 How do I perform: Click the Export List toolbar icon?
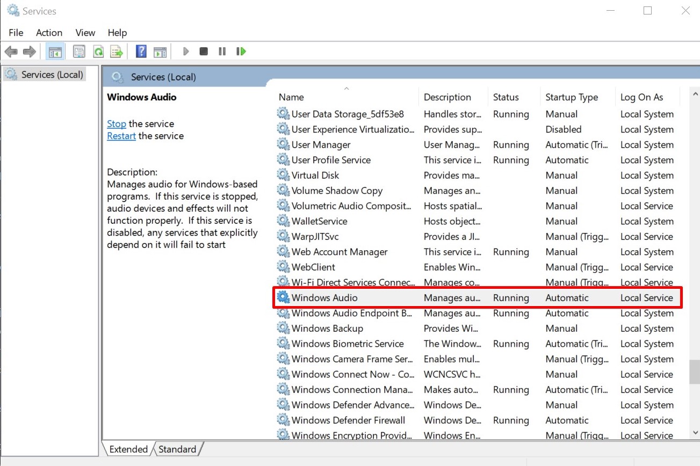(117, 52)
